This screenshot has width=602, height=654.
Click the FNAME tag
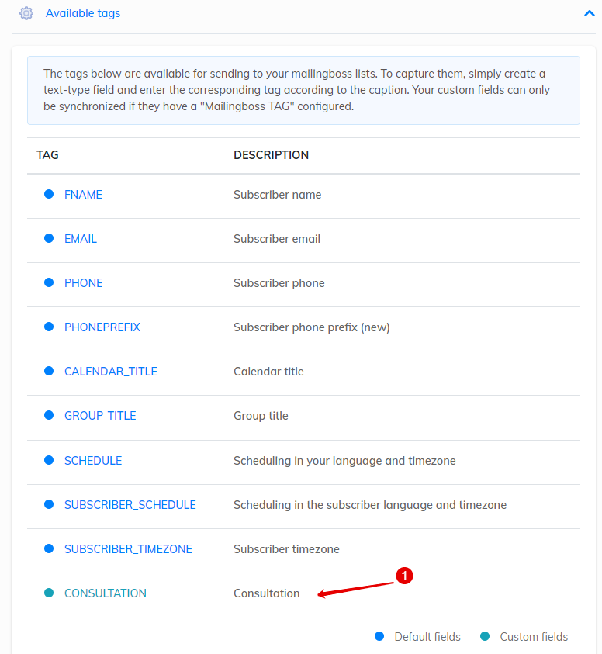83,195
